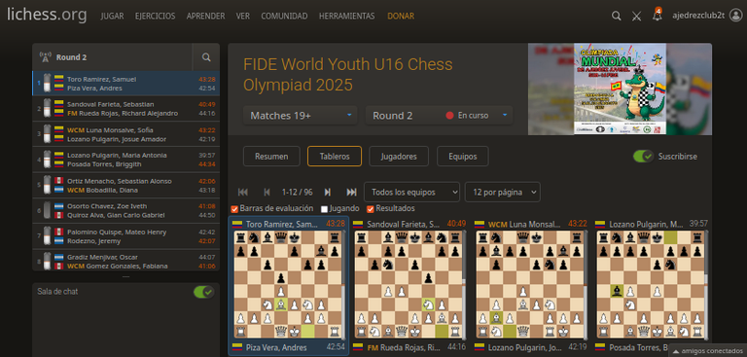Open the site search magnifier icon
This screenshot has width=747, height=357.
click(x=616, y=17)
